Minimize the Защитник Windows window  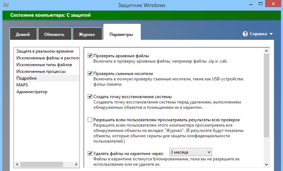(251, 4)
